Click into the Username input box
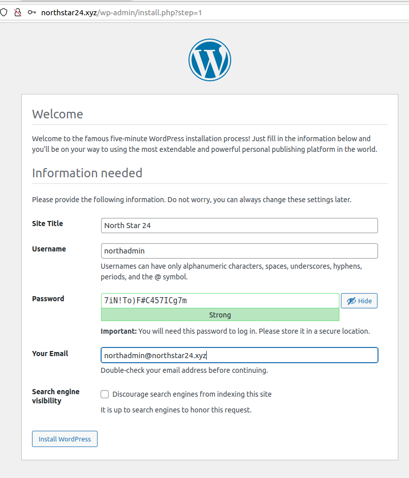409x478 pixels. 239,251
